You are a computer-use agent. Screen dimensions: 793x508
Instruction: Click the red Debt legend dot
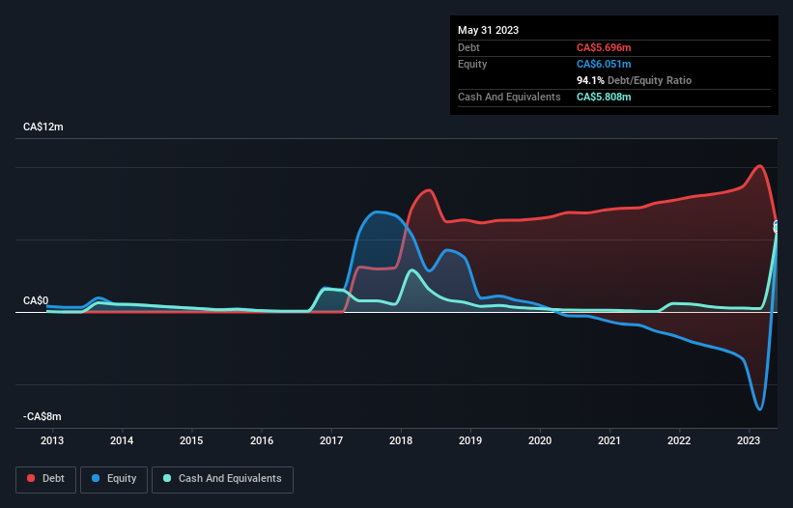pos(31,478)
